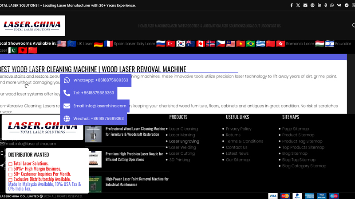This screenshot has height=199, width=355.
Task: Open the Pinterest social icon
Action: [x=312, y=5]
